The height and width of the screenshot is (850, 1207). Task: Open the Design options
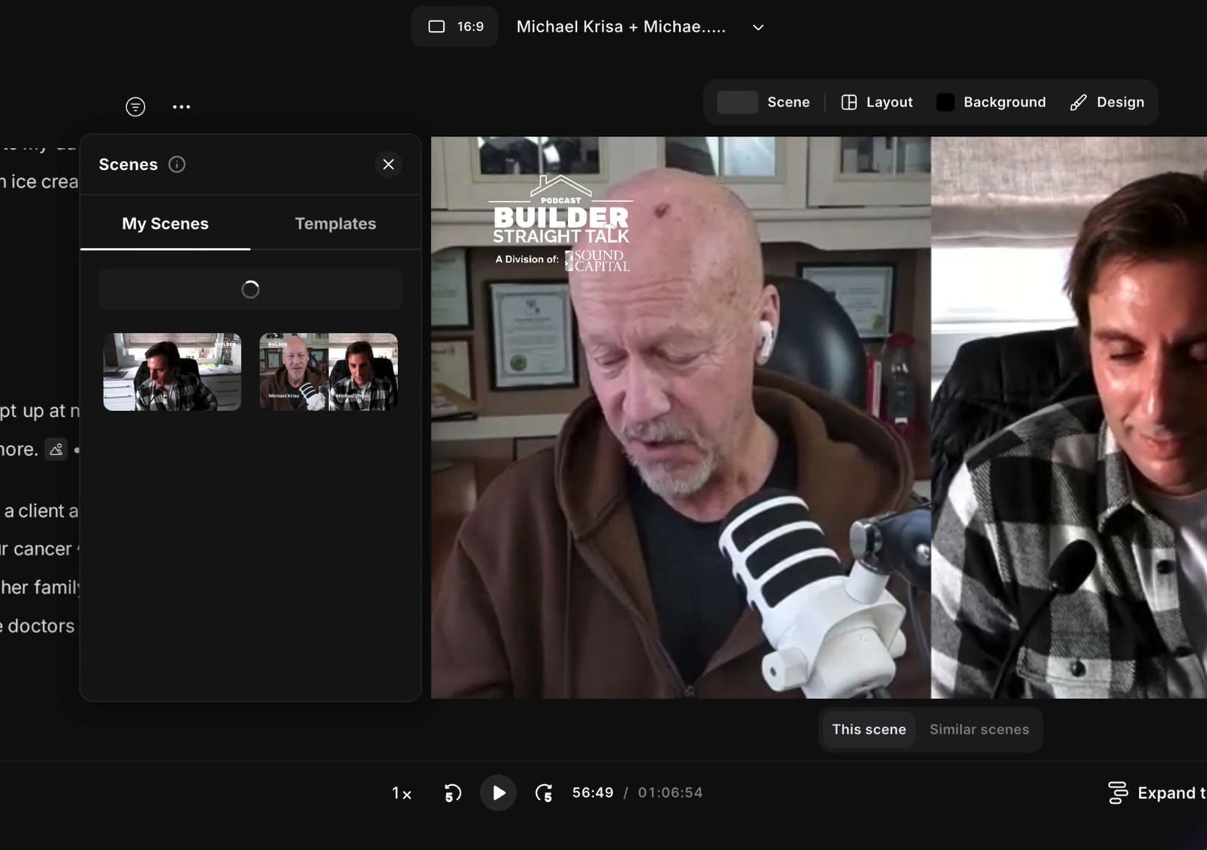click(x=1107, y=102)
